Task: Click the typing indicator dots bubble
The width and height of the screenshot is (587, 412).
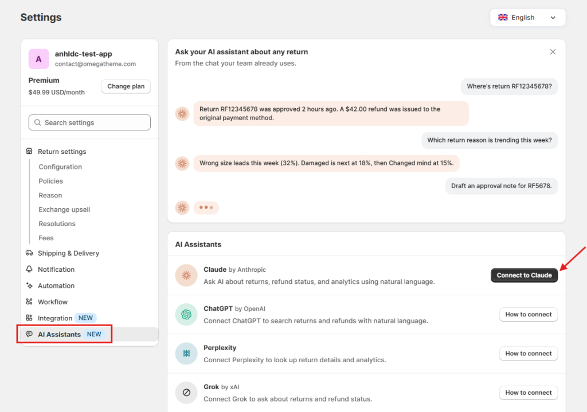Action: [x=206, y=208]
